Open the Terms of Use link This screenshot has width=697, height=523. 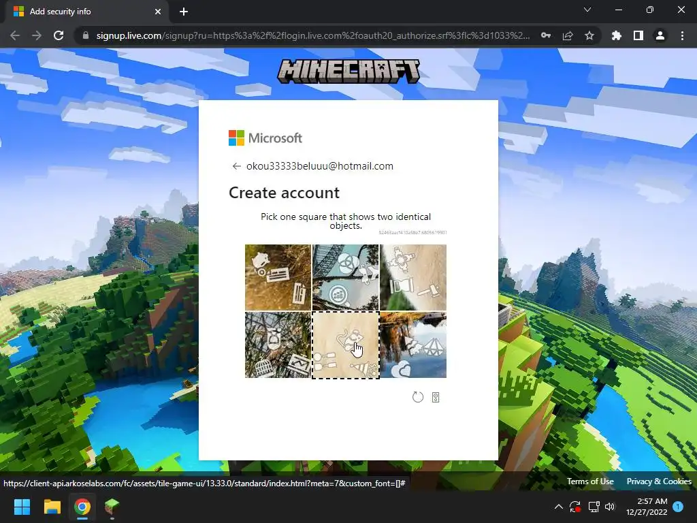[590, 481]
